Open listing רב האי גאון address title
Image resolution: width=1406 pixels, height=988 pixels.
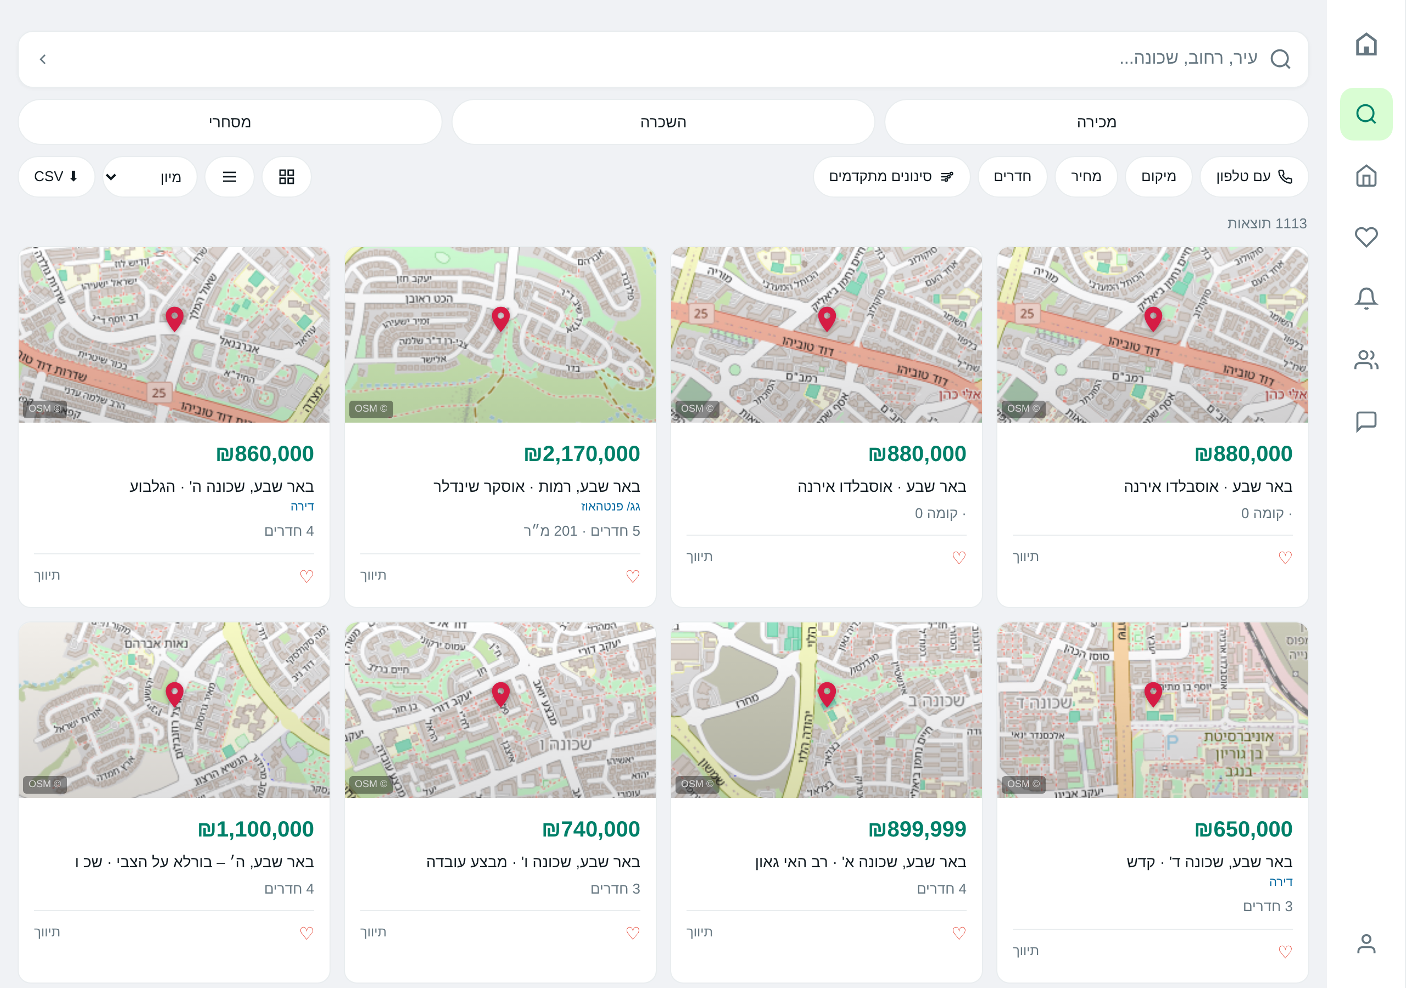[x=861, y=861]
